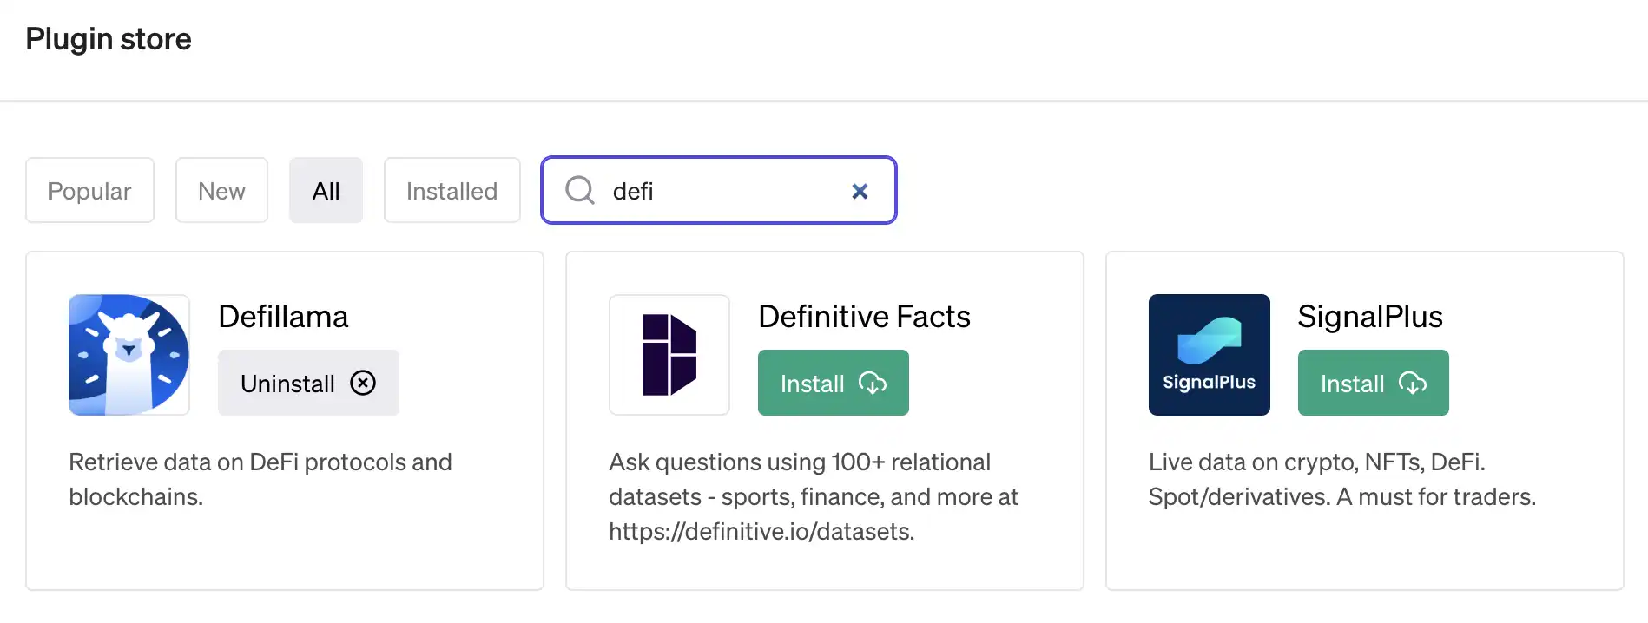Click the Definitive Facts plugin logo
This screenshot has height=623, width=1648.
669,355
